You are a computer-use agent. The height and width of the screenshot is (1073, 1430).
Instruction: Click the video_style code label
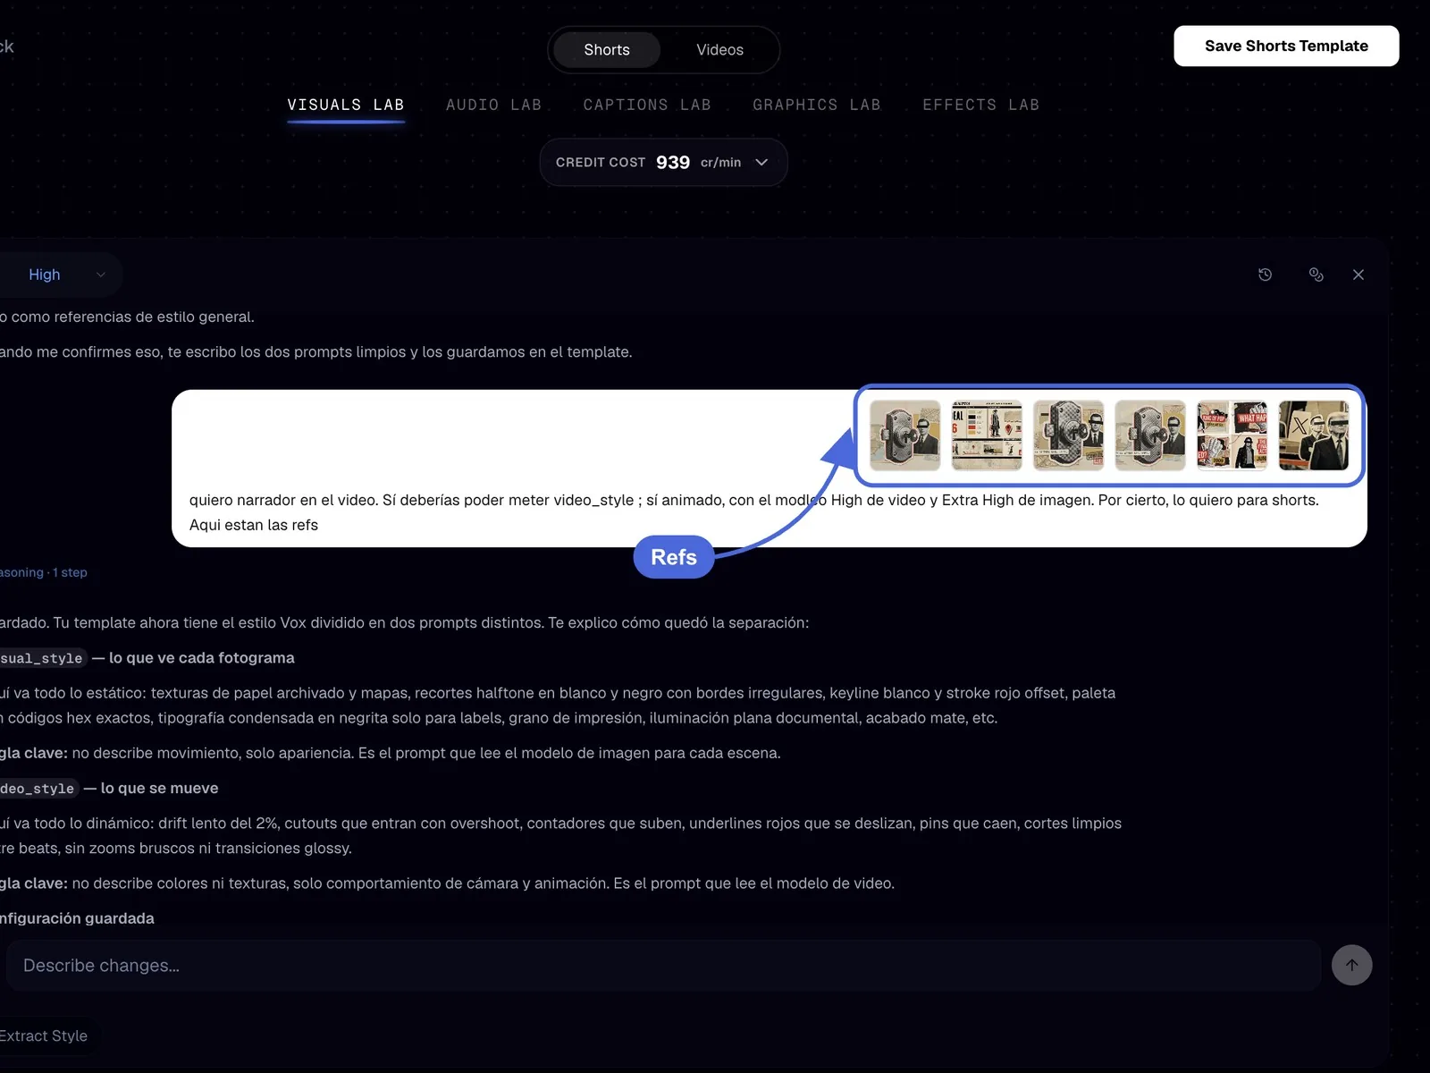tap(38, 789)
